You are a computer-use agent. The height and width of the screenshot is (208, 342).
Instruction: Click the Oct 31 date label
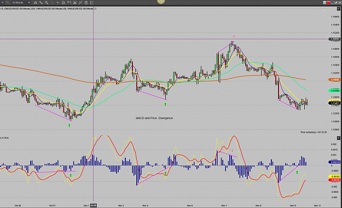pos(53,205)
